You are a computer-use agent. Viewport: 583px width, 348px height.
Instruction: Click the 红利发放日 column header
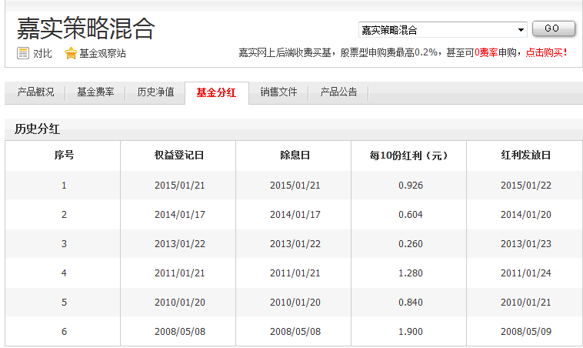(526, 156)
